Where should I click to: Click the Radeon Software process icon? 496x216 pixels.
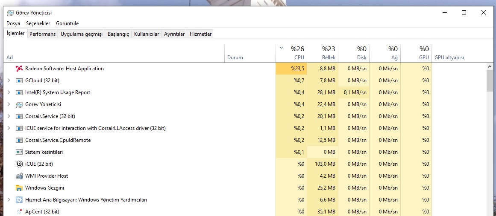[x=19, y=69]
